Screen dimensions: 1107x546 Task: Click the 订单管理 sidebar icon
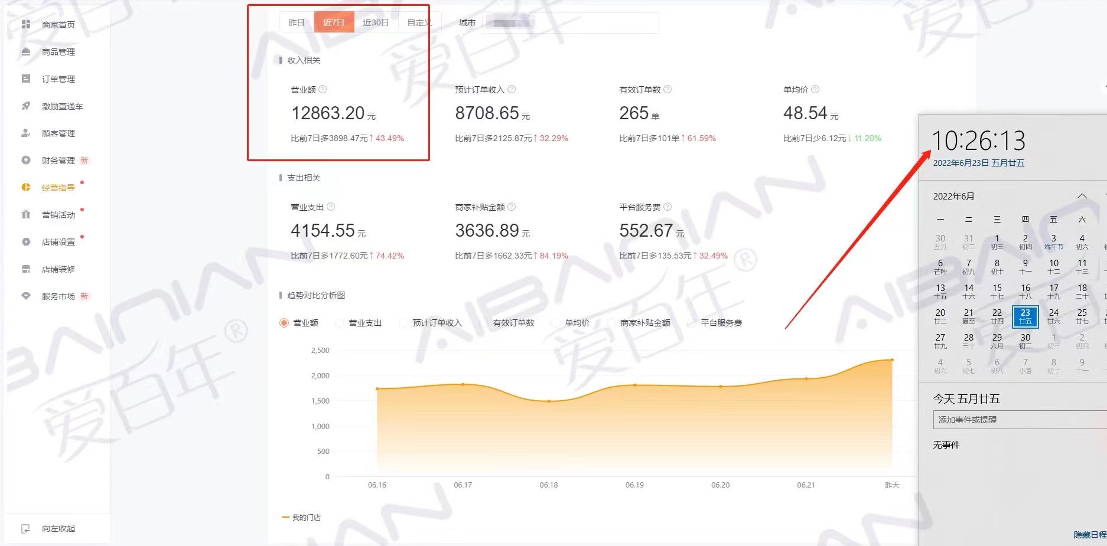(x=26, y=79)
